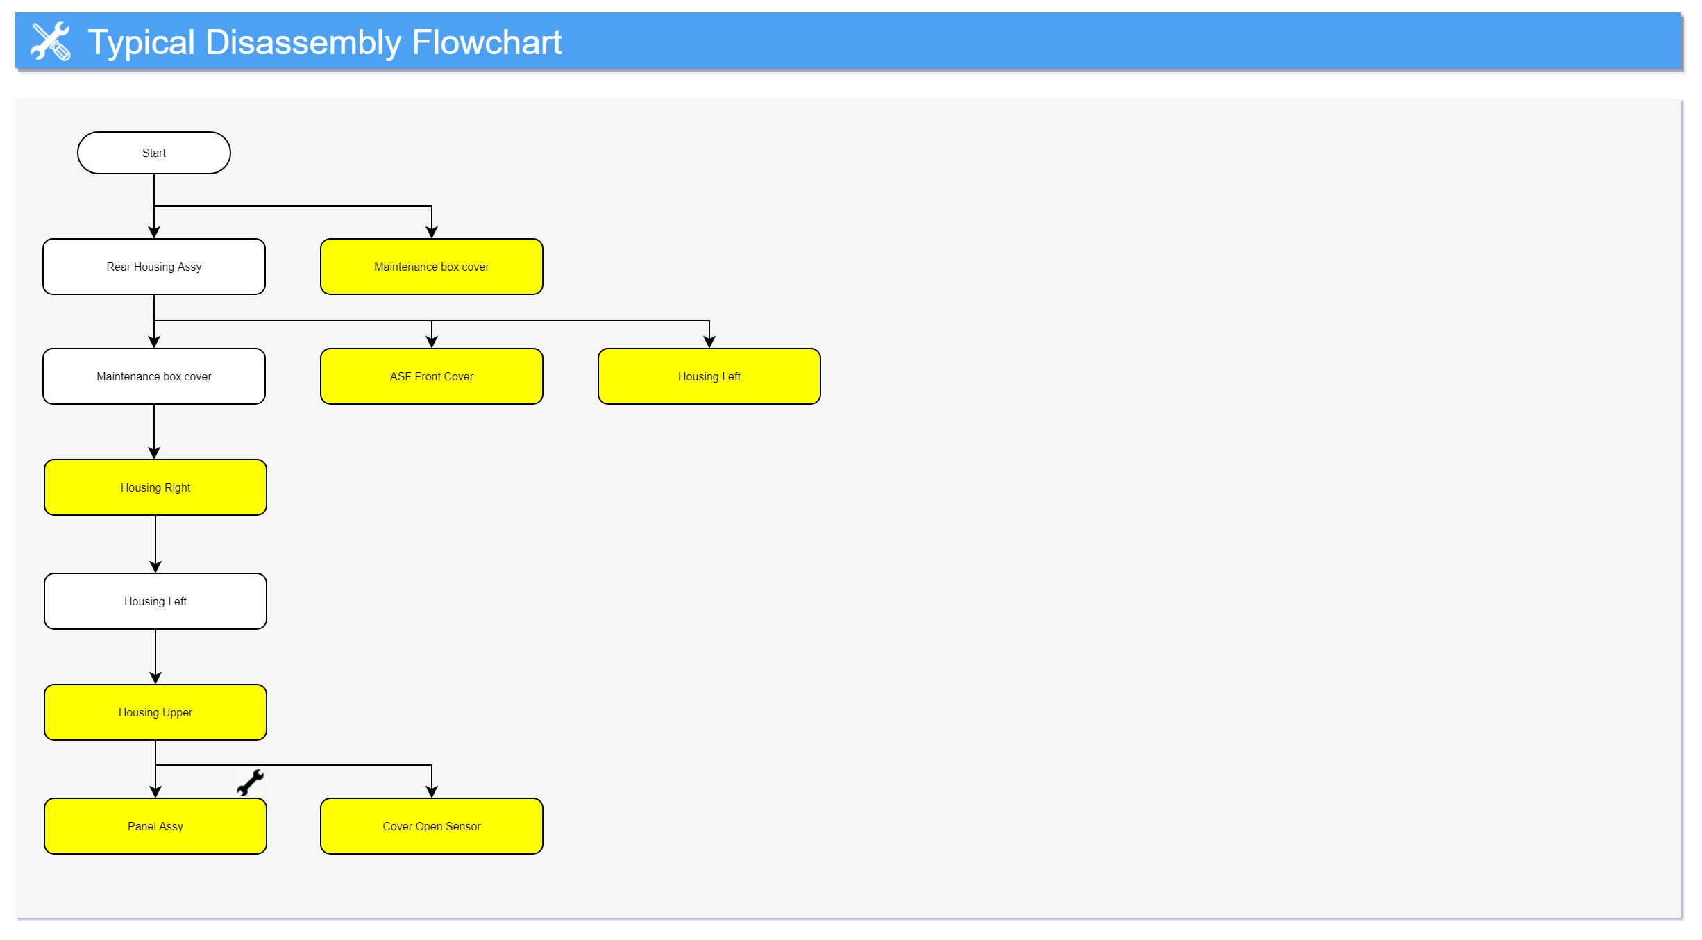Open the Panel Assy step
Screen dimensions: 1702x940
click(155, 826)
